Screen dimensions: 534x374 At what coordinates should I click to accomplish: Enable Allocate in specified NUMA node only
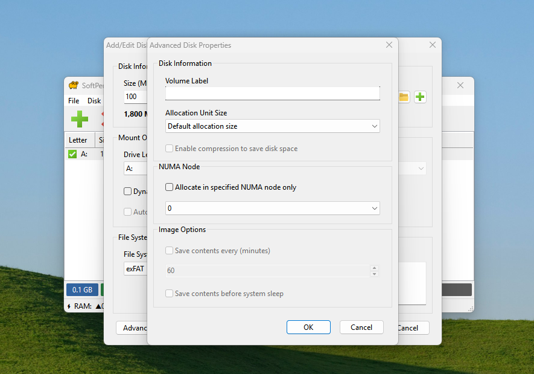tap(170, 187)
